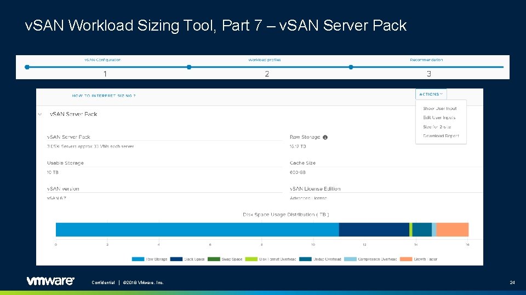Click the '10 TB' usable storage value
Image resolution: width=526 pixels, height=295 pixels.
tap(53, 172)
